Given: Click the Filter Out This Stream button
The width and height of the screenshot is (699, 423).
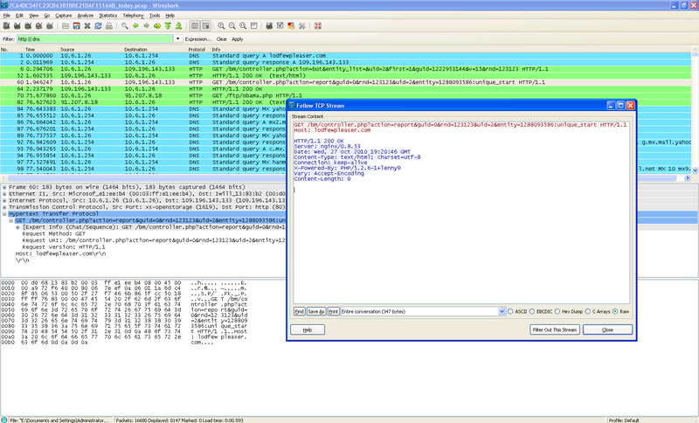Looking at the screenshot, I should (x=555, y=329).
